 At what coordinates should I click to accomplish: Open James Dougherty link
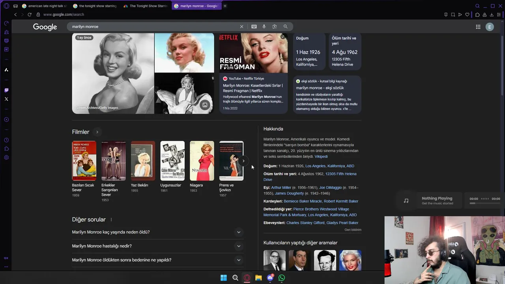289,194
